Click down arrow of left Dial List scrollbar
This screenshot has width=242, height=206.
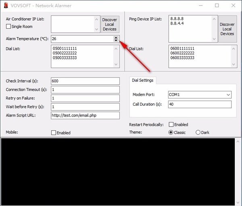116,65
